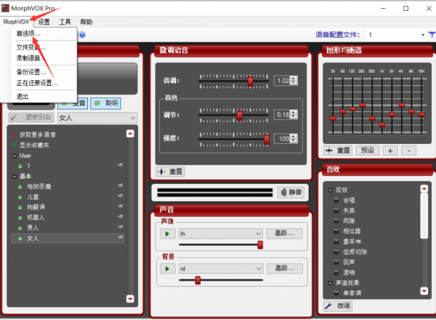Select the 机器人 voice
This screenshot has width=436, height=320.
(36, 217)
